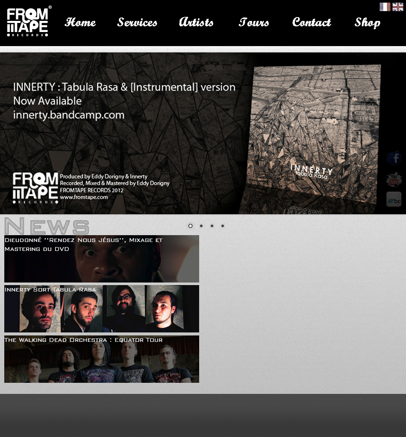Switch language with the UK flag
Screen dimensions: 406x437
click(x=398, y=7)
